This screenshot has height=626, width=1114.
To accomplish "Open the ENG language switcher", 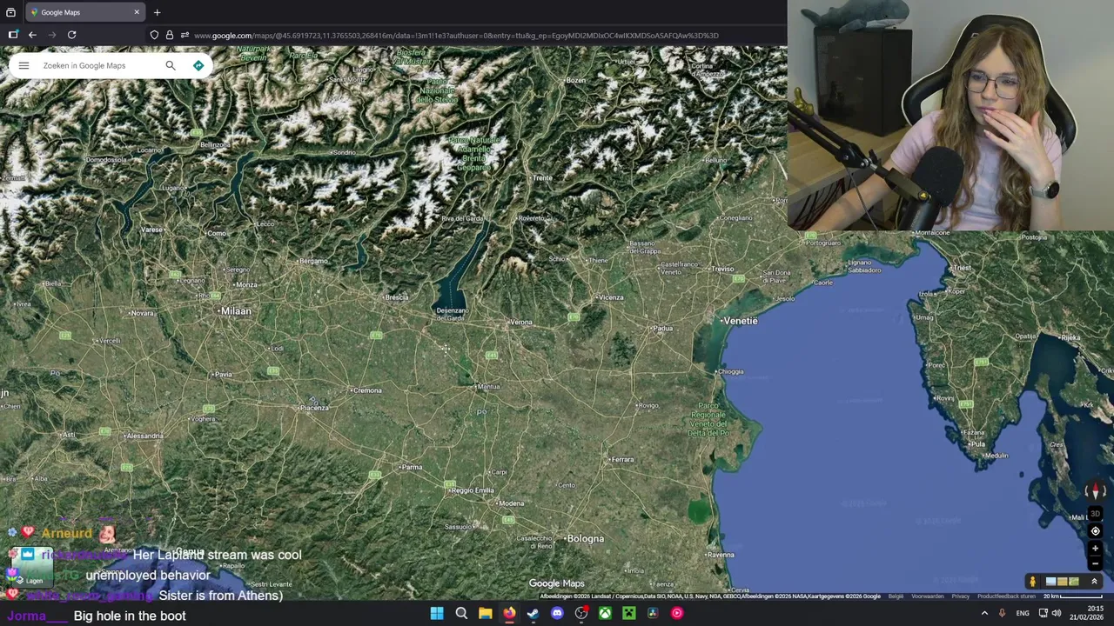I will (1023, 613).
